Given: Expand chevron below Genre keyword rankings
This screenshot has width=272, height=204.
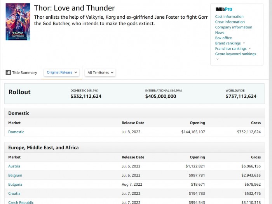Looking at the screenshot, I should click(217, 59).
